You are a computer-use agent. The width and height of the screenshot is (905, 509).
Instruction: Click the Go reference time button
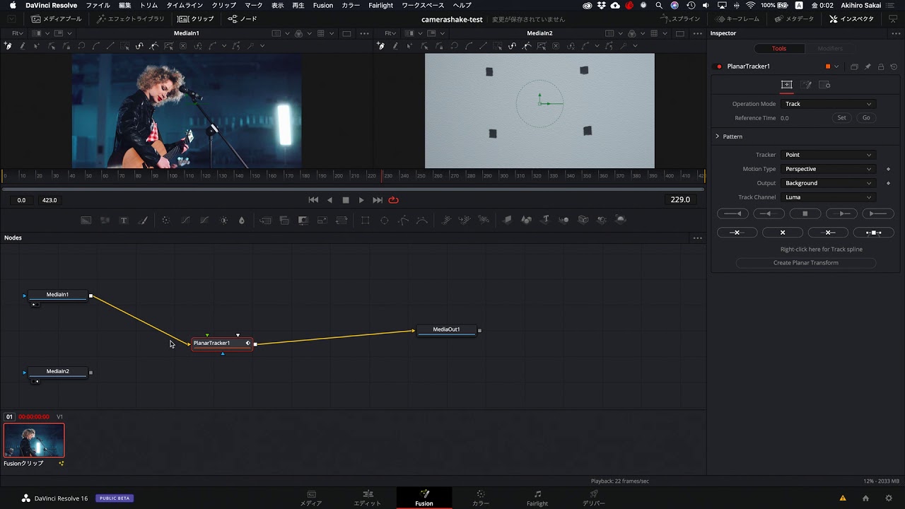point(866,118)
